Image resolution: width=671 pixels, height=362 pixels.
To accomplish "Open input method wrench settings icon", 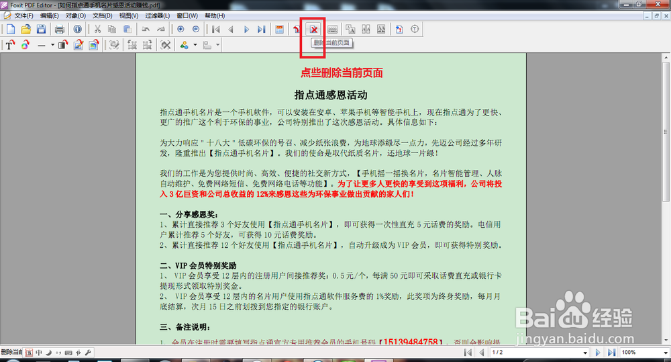I will click(x=88, y=353).
